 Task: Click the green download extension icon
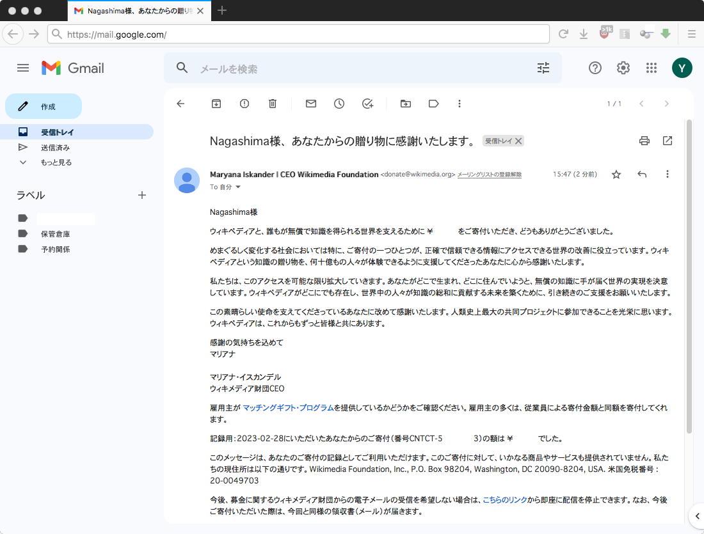click(666, 34)
